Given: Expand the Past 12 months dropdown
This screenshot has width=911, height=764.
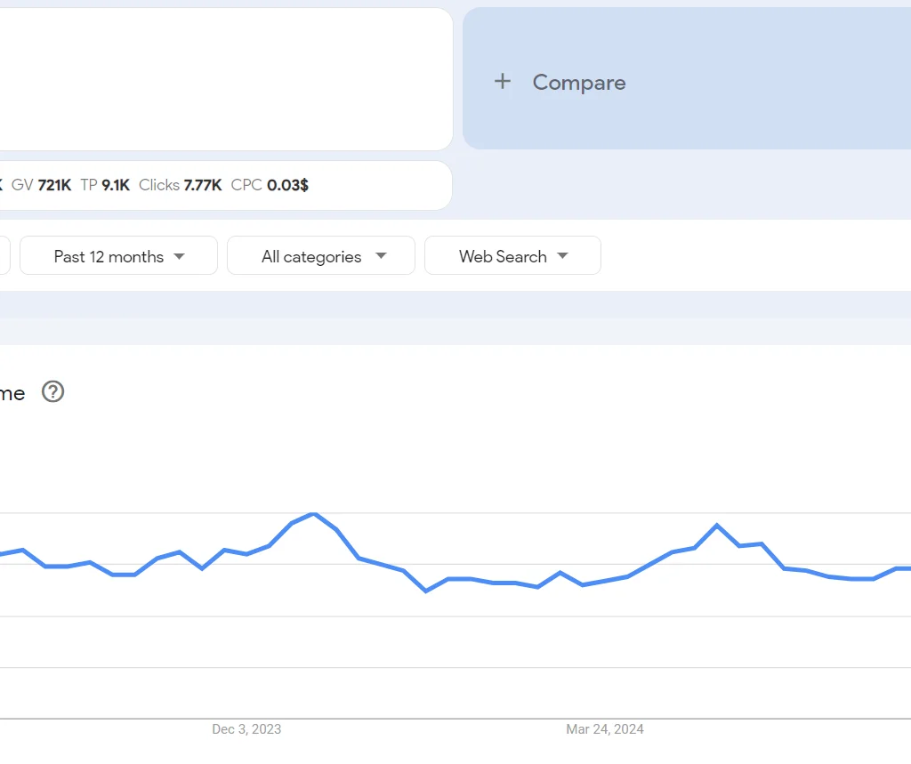Looking at the screenshot, I should click(x=117, y=255).
